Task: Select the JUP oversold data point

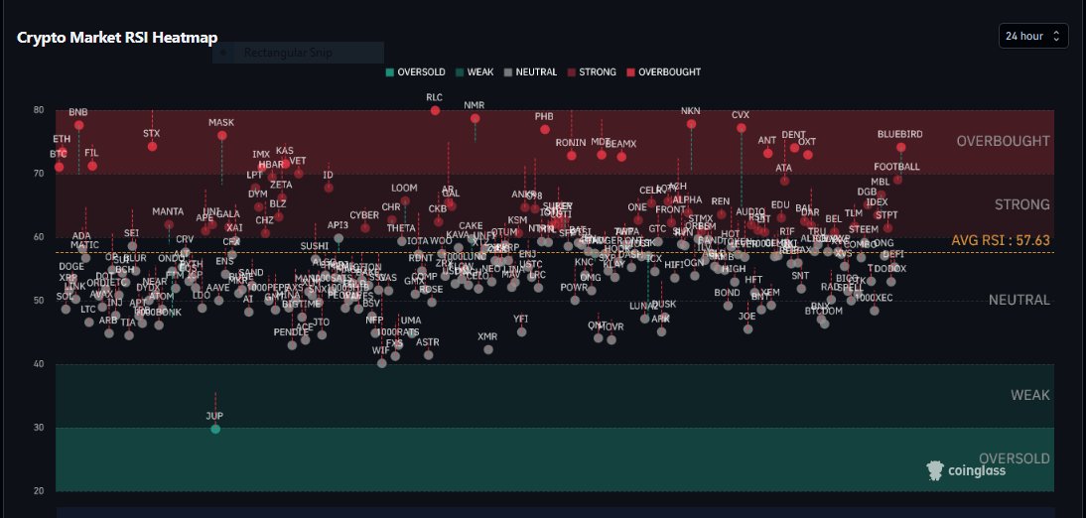Action: [x=215, y=430]
